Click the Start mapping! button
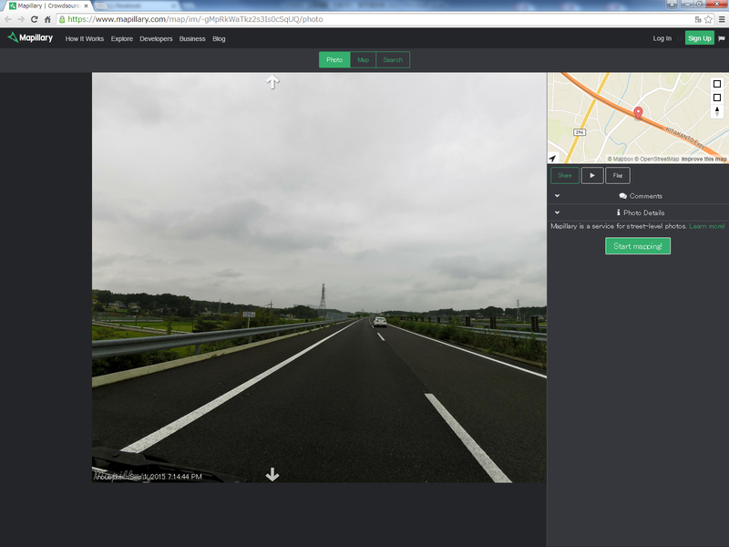The image size is (729, 547). (x=638, y=246)
